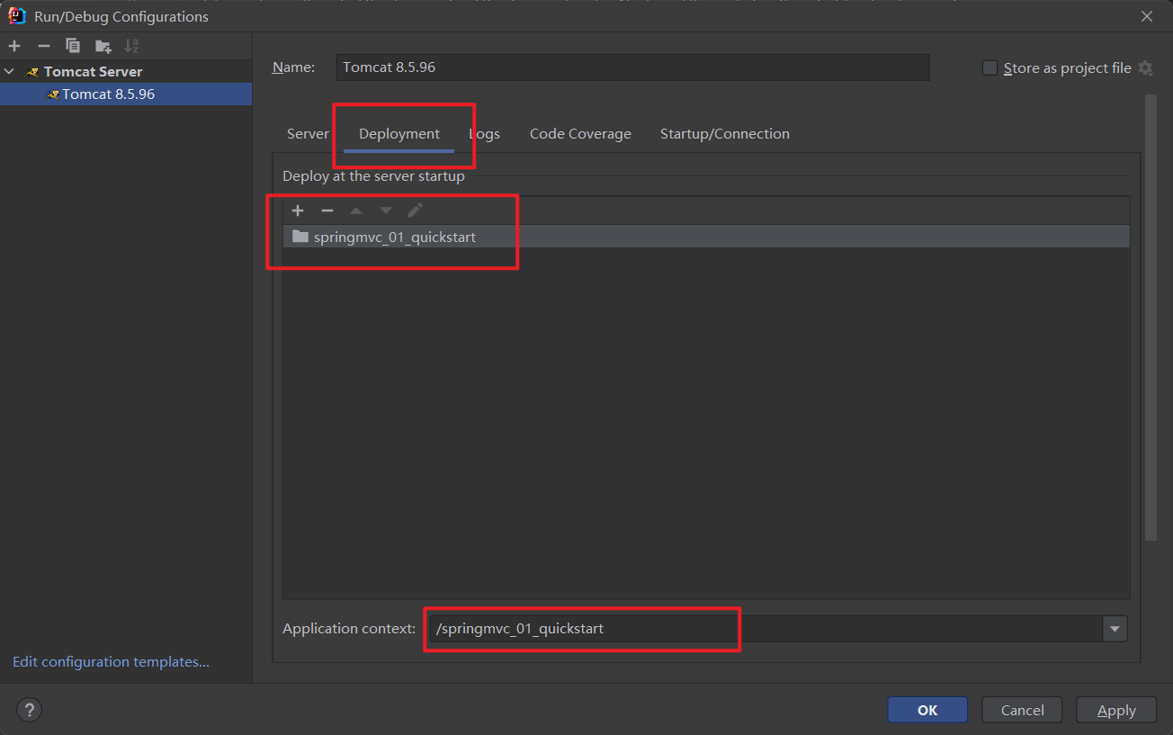Image resolution: width=1173 pixels, height=735 pixels.
Task: Sort configurations alphabetically
Action: 132,46
